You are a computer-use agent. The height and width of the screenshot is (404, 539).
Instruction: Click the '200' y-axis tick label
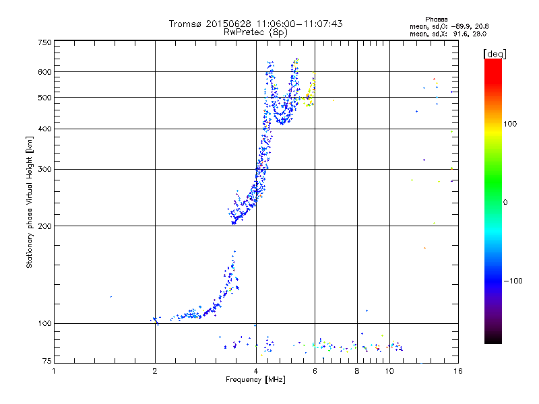[44, 226]
